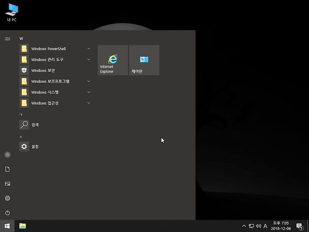Open Windows 접근성 folder icon

point(24,103)
